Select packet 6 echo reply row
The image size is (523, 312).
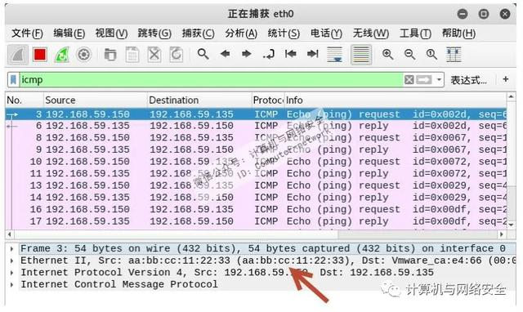(x=256, y=126)
